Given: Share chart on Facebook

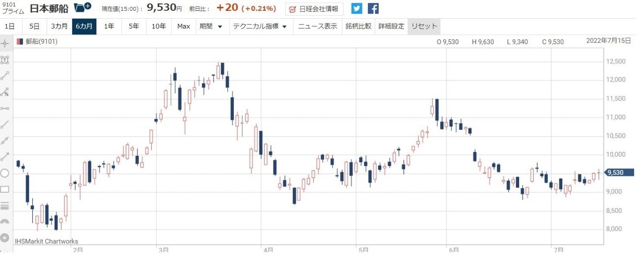Looking at the screenshot, I should tap(373, 9).
